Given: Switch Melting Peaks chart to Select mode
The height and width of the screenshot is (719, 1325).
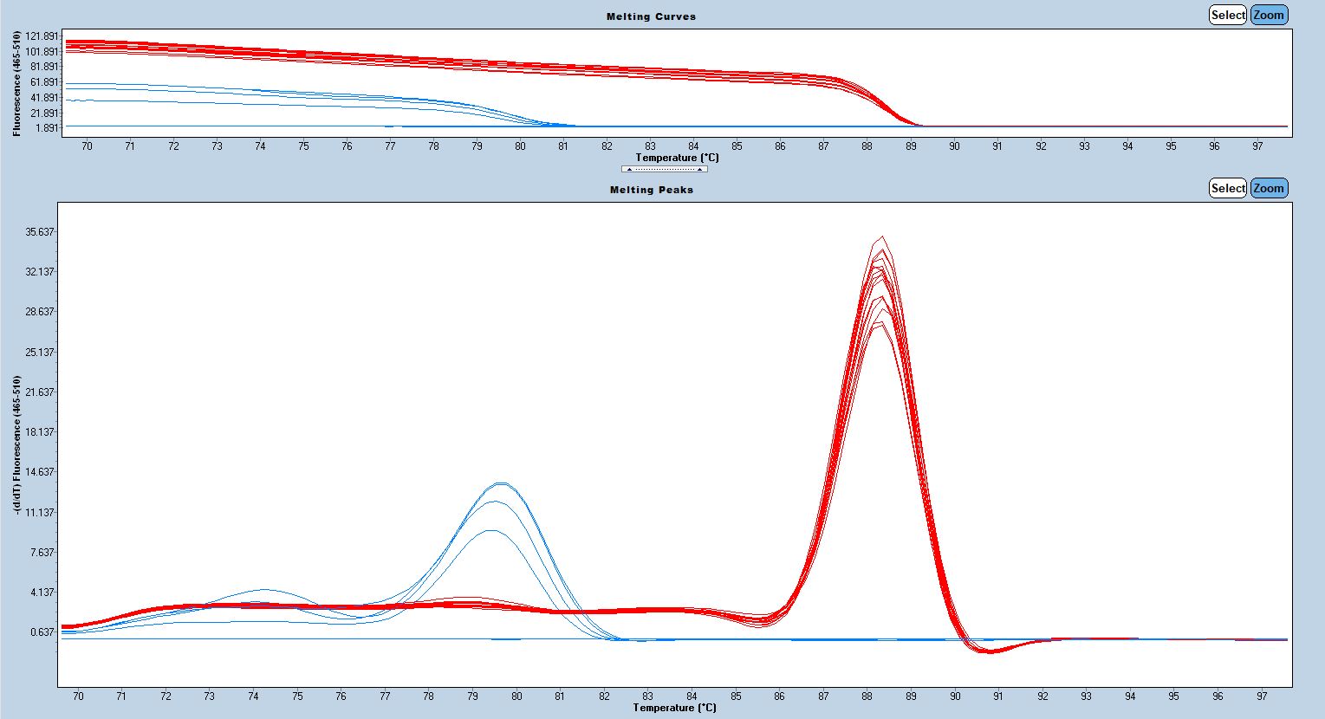Looking at the screenshot, I should coord(1227,188).
